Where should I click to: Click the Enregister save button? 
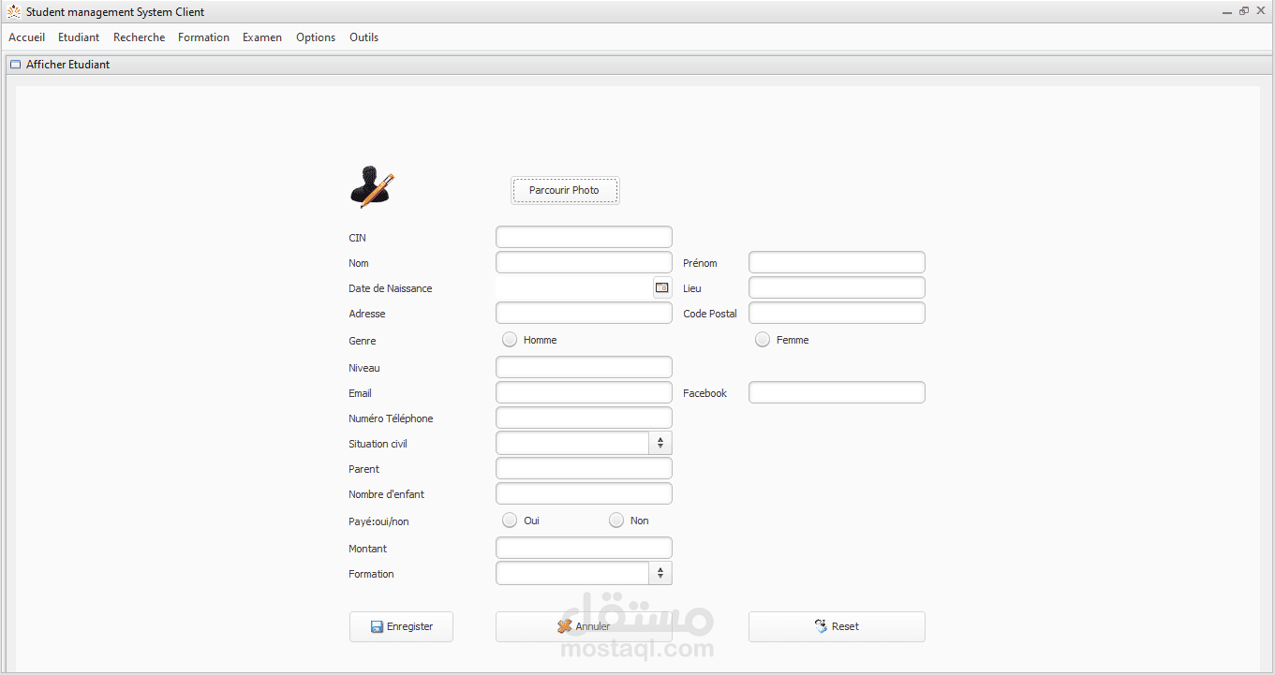coord(401,626)
